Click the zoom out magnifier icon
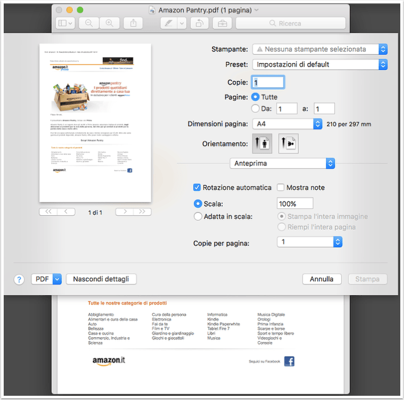The width and height of the screenshot is (404, 400). [x=89, y=23]
